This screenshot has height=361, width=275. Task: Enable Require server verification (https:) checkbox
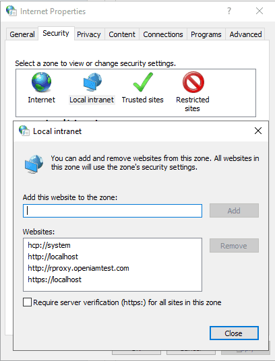tap(27, 302)
